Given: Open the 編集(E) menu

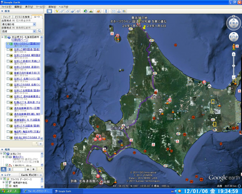Looking at the screenshot, I should [18, 7].
